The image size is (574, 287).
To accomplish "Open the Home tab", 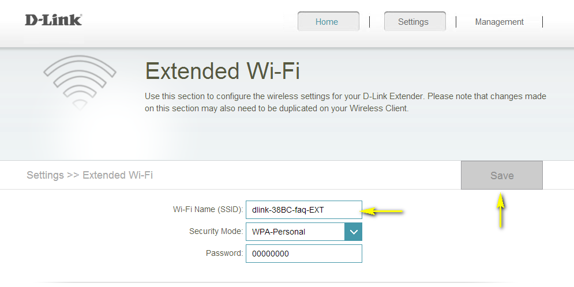I will [x=328, y=22].
